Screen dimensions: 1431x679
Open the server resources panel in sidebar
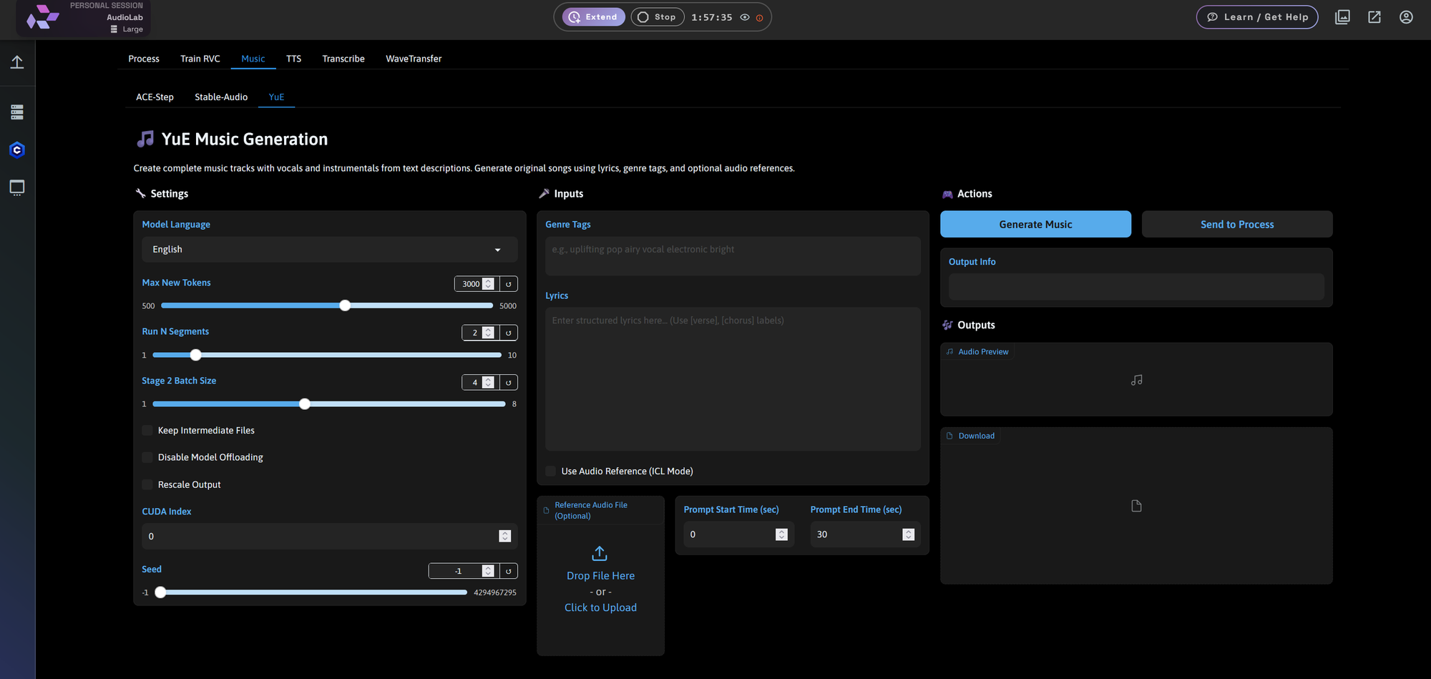point(17,112)
